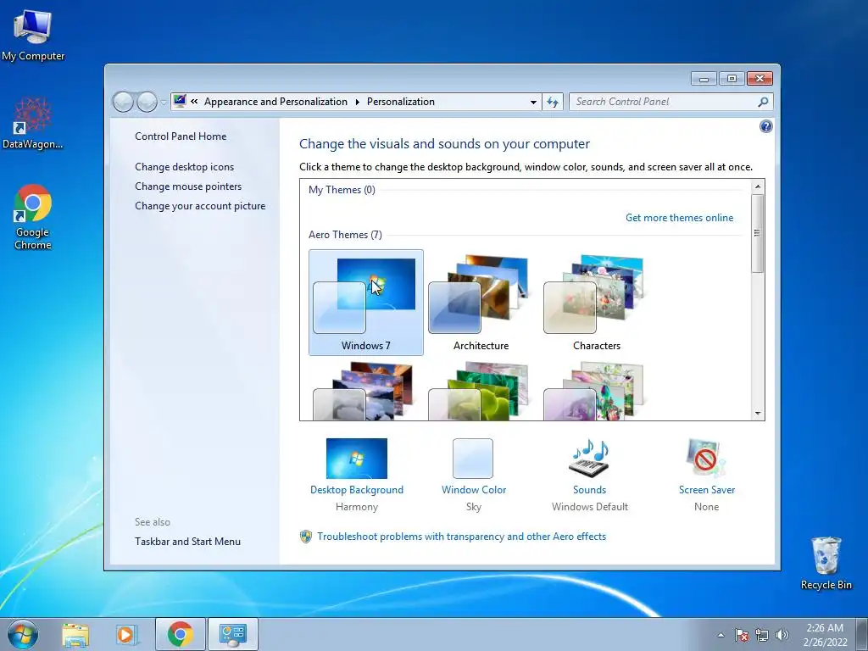
Task: Open the Desktop Background icon
Action: click(357, 459)
